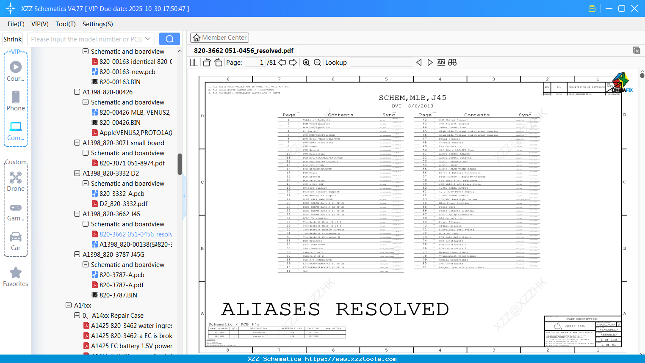Viewport: 645px width, 363px height.
Task: Collapse the A14xx Repair Case node
Action: tap(77, 315)
